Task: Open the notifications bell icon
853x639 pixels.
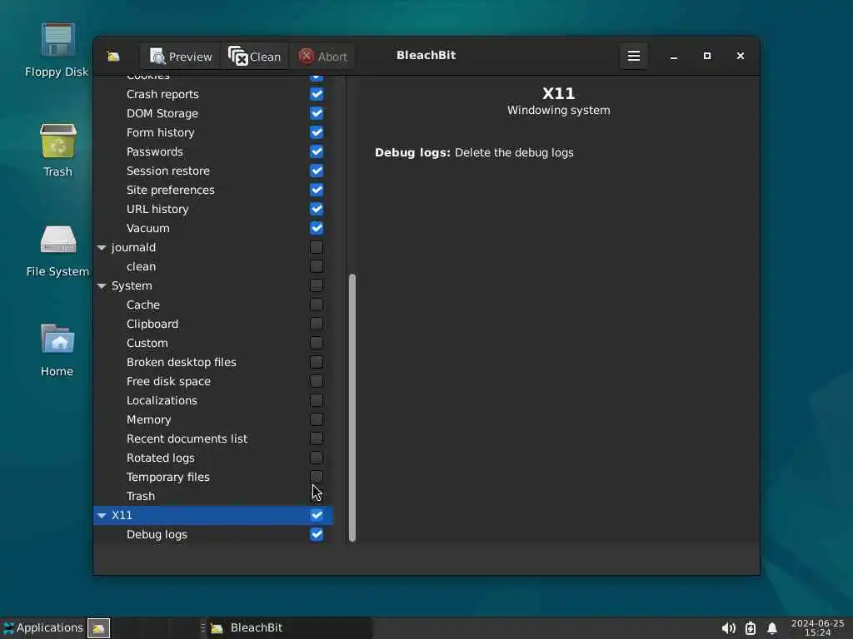Action: tap(772, 628)
